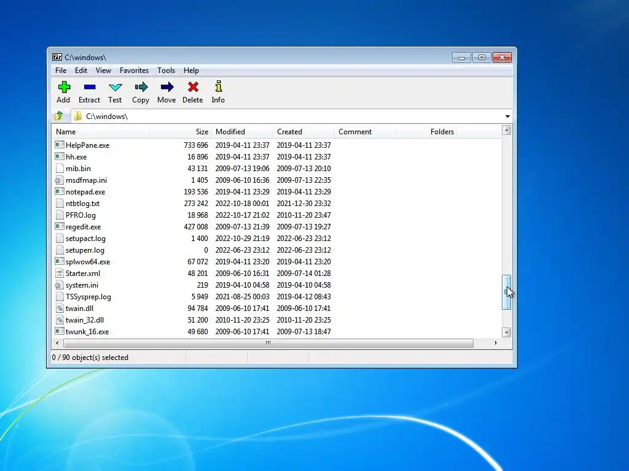Select the regedit.exe file icon
The image size is (629, 471).
[x=60, y=226]
